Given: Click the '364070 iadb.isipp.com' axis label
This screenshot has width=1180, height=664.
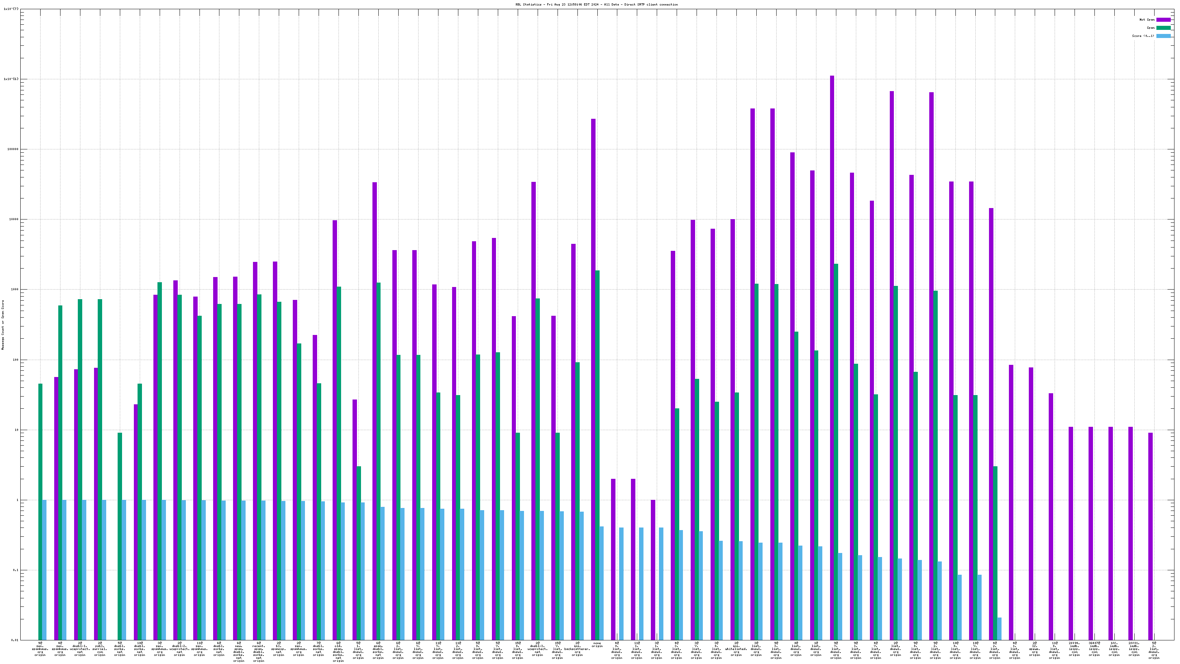Looking at the screenshot, I should tap(1094, 649).
